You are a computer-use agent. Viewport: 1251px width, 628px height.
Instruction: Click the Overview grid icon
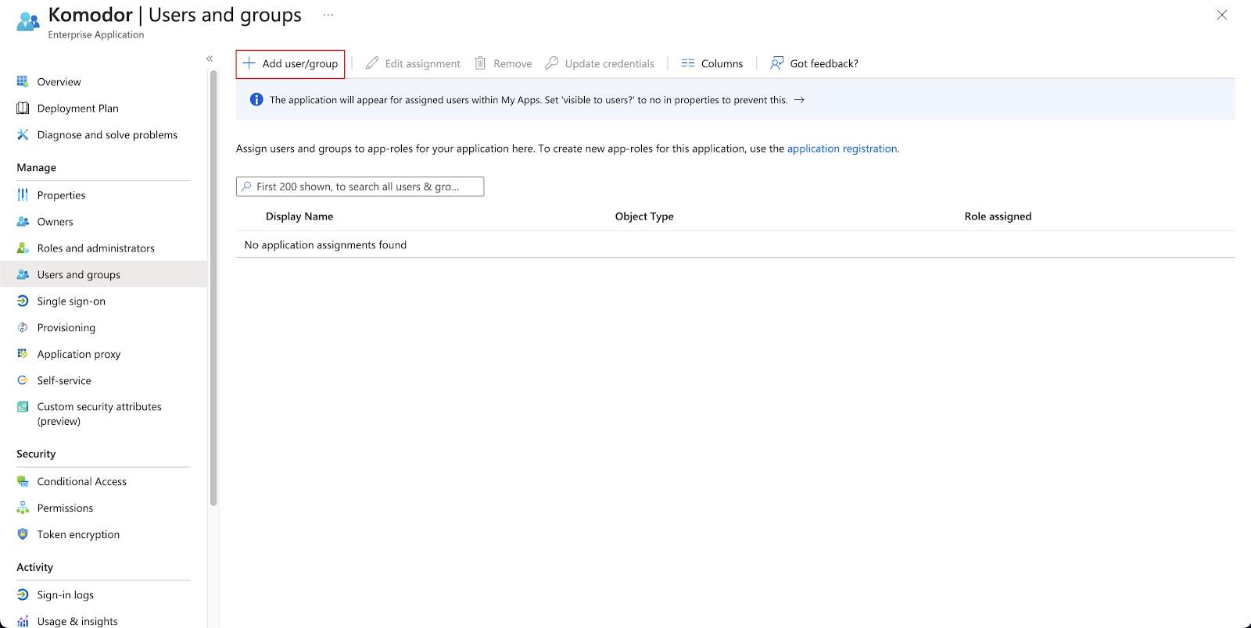point(23,81)
